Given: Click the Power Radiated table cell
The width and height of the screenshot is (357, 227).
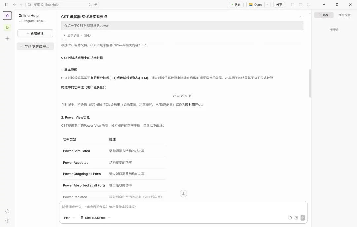Looking at the screenshot, I should coord(75,197).
